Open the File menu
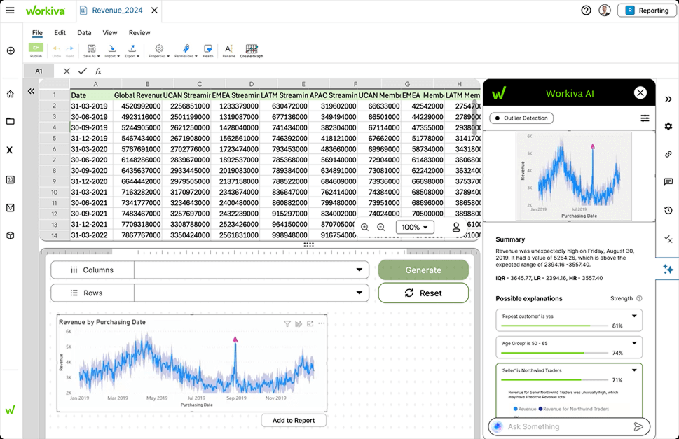679x439 pixels. (37, 32)
